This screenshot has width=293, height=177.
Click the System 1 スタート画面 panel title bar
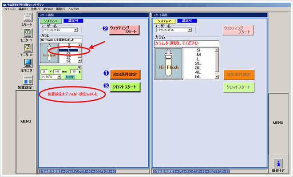[x=93, y=15]
